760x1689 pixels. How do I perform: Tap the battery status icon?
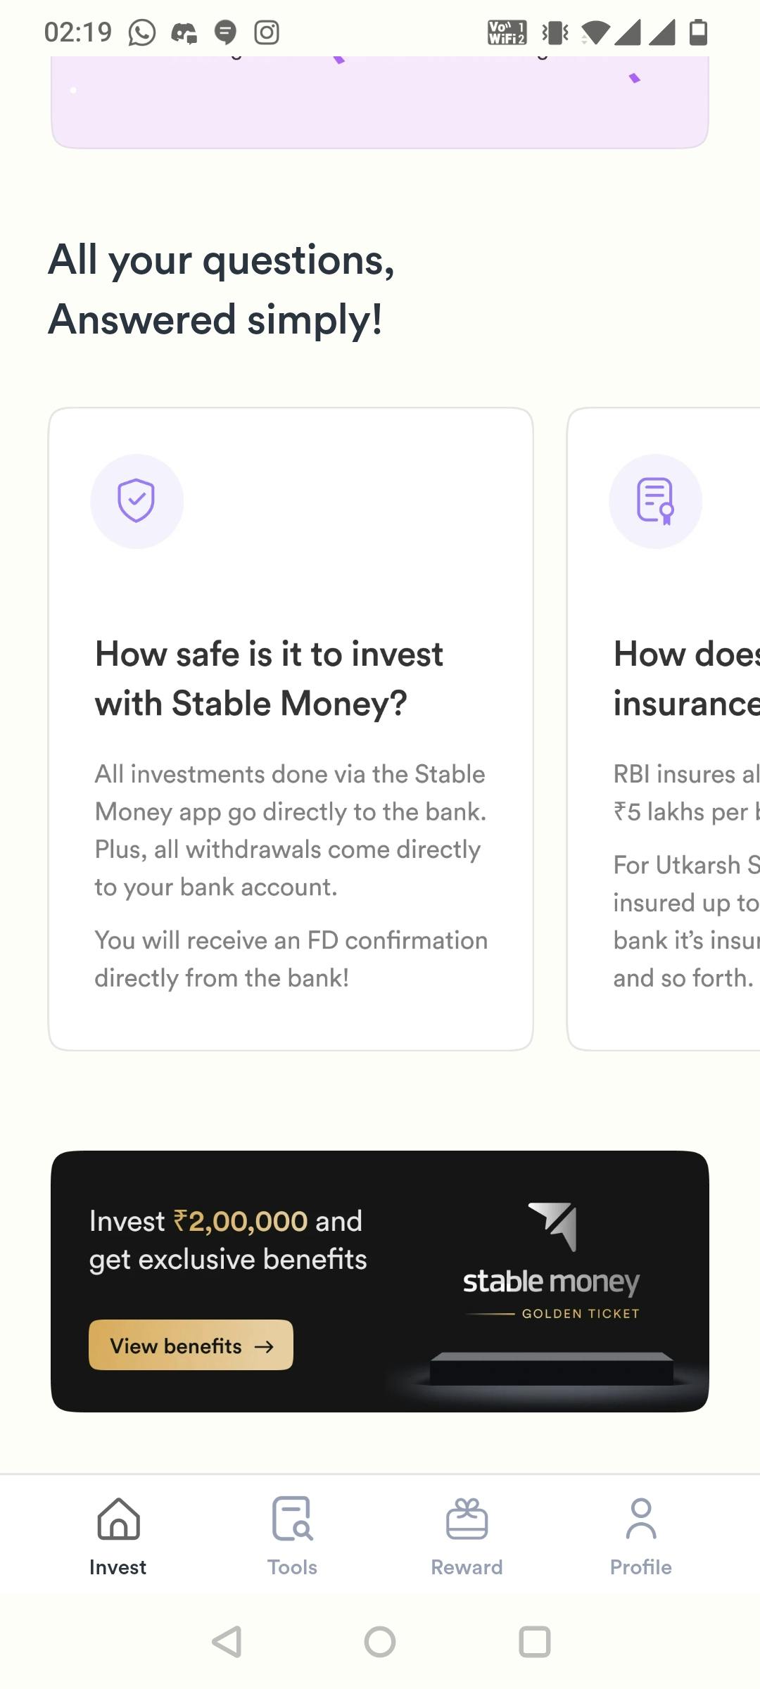click(698, 32)
